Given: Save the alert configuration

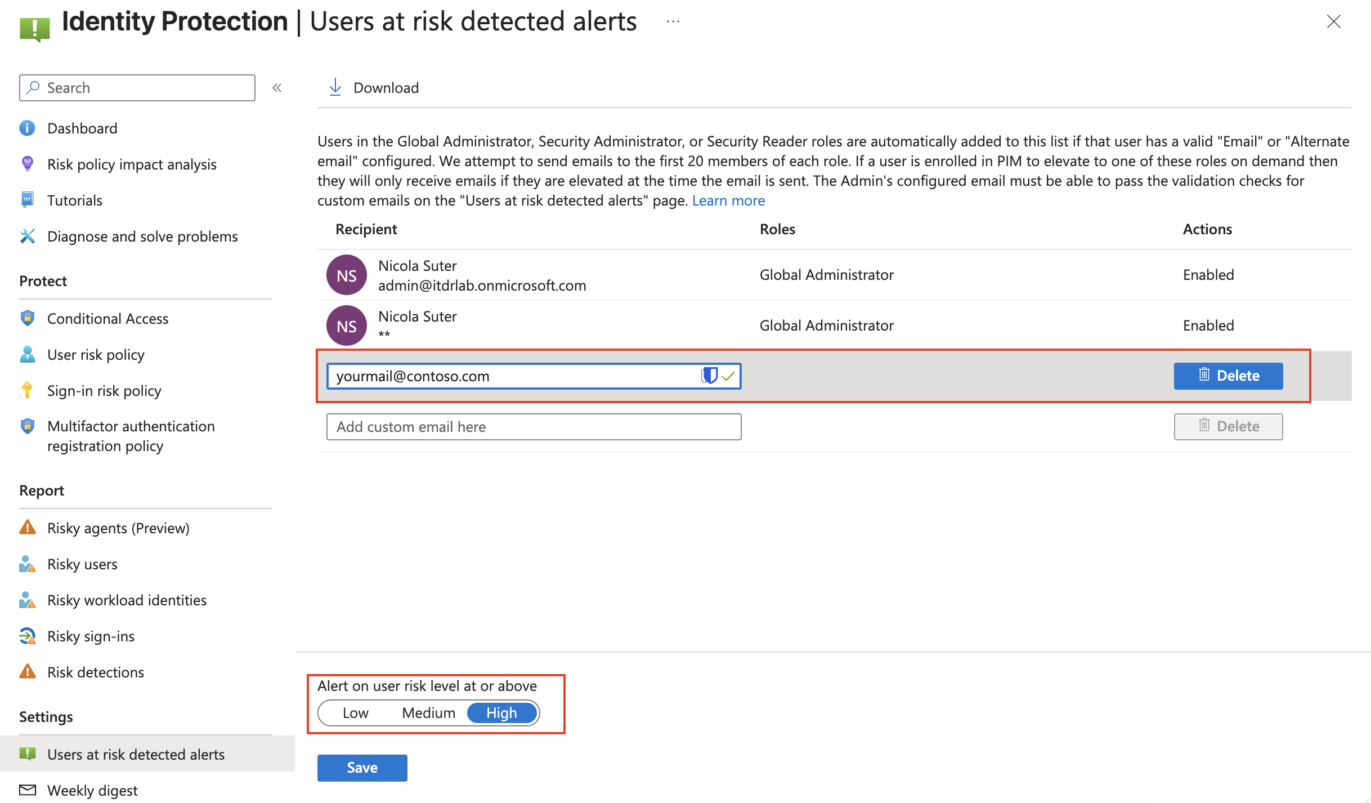Looking at the screenshot, I should [362, 767].
